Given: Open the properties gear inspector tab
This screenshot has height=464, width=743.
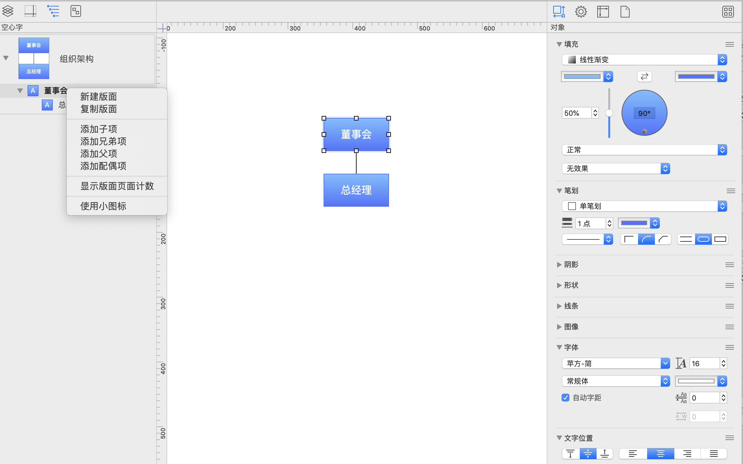Looking at the screenshot, I should pos(581,12).
